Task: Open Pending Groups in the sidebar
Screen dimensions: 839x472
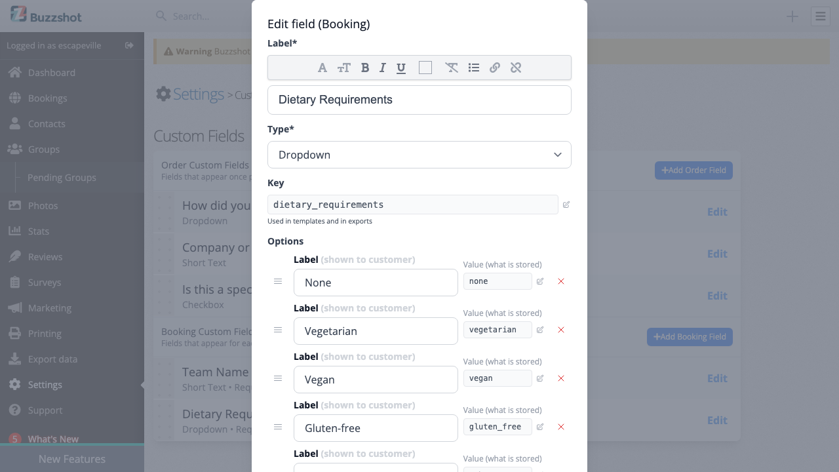Action: pyautogui.click(x=62, y=178)
